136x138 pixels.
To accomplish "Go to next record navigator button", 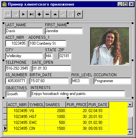I will click(x=24, y=14).
